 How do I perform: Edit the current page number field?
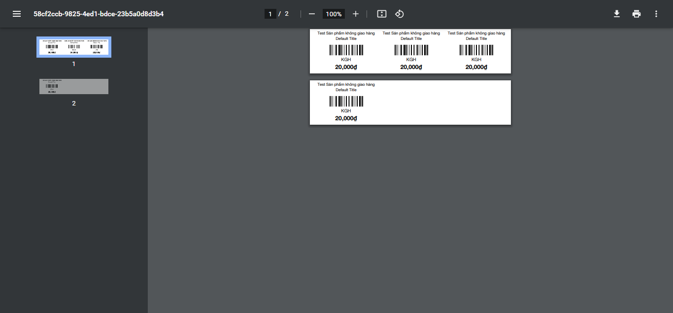(270, 14)
